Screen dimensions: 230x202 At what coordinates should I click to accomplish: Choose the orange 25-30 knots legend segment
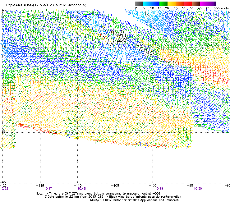coord(180,4)
